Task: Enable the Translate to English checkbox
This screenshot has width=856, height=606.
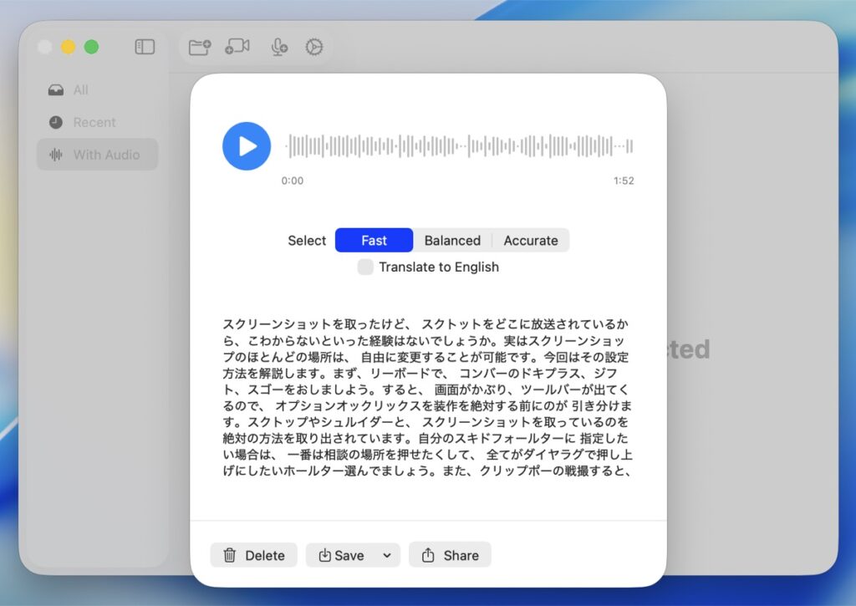Action: tap(365, 267)
